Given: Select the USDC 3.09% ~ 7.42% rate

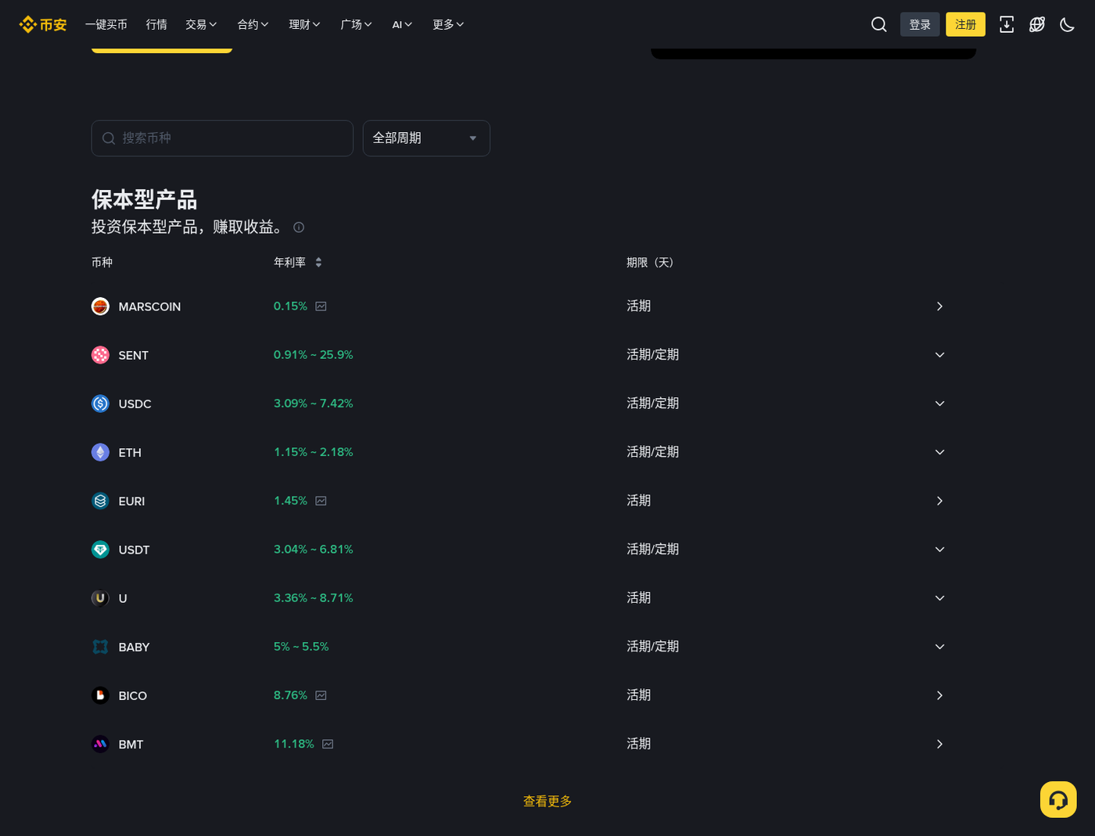Looking at the screenshot, I should 313,404.
